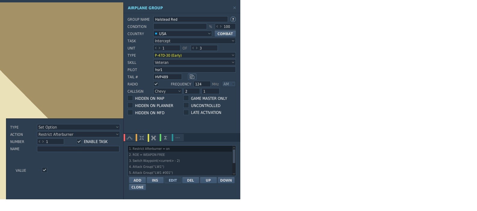Click the actions list scroll-up arrow
Screen dimensions: 477x211
click(x=234, y=147)
